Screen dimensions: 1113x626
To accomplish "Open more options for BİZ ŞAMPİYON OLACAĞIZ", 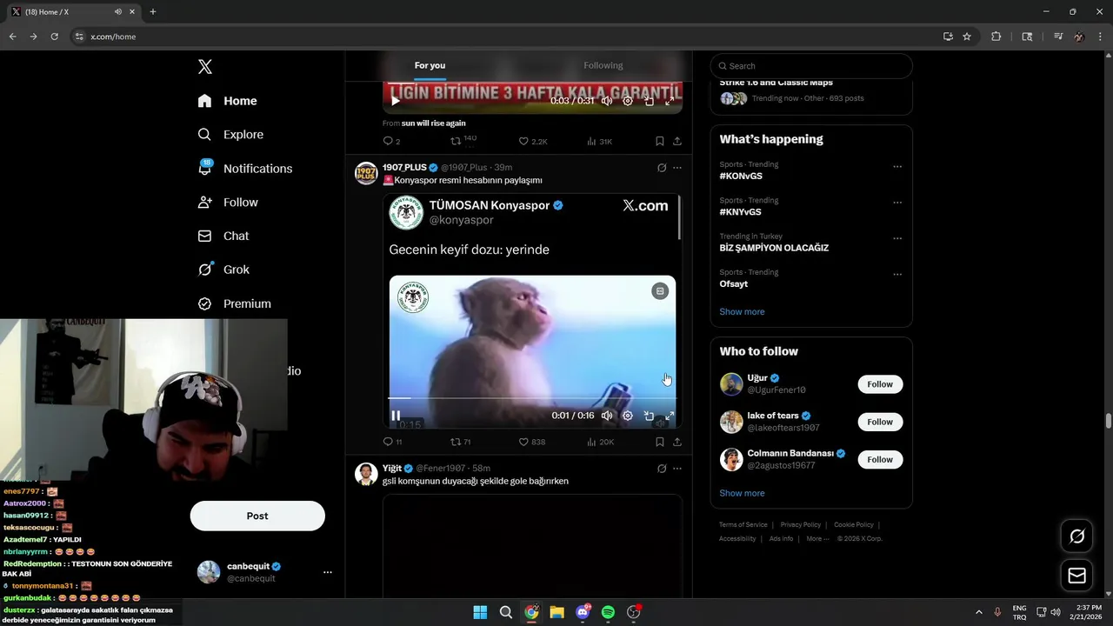I will 897,239.
